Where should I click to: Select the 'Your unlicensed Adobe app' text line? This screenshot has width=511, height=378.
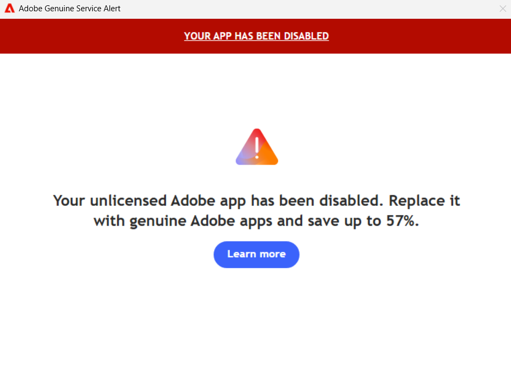point(149,201)
